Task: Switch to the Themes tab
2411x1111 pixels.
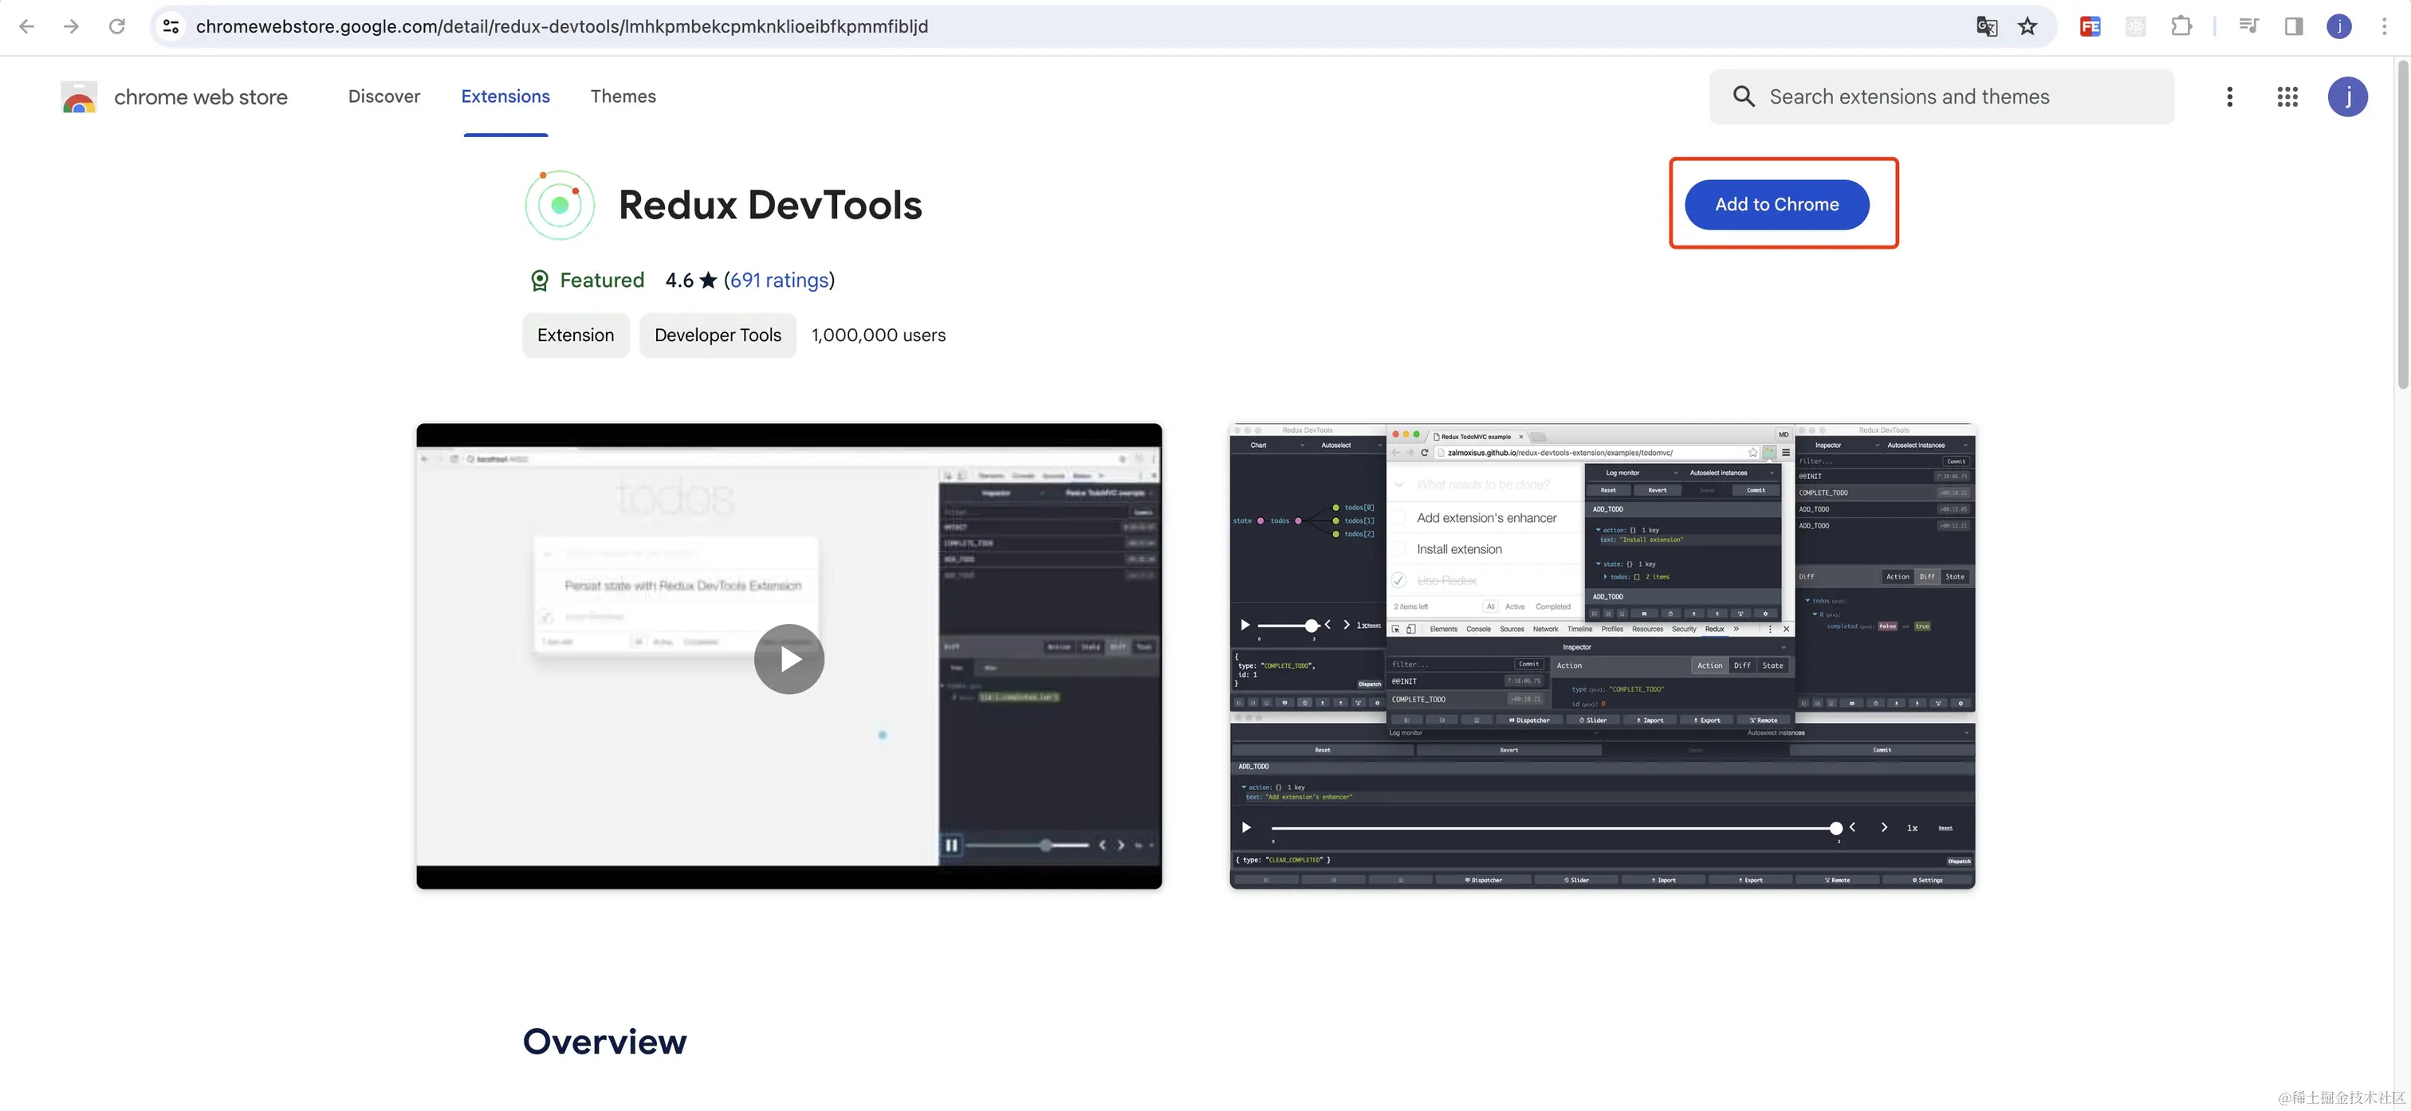Action: click(623, 96)
